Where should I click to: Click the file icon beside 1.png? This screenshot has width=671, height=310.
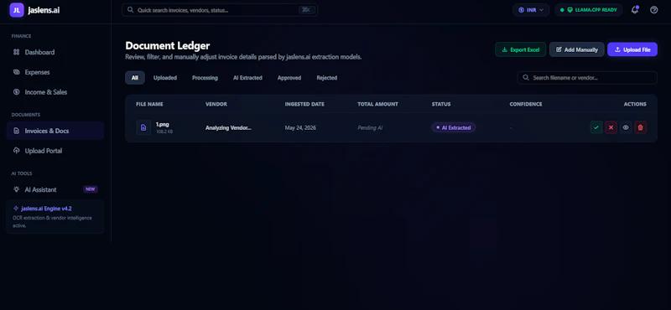pyautogui.click(x=143, y=127)
